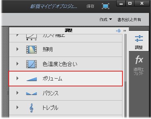Maximize the application window
The height and width of the screenshot is (119, 151).
pyautogui.click(x=130, y=4)
